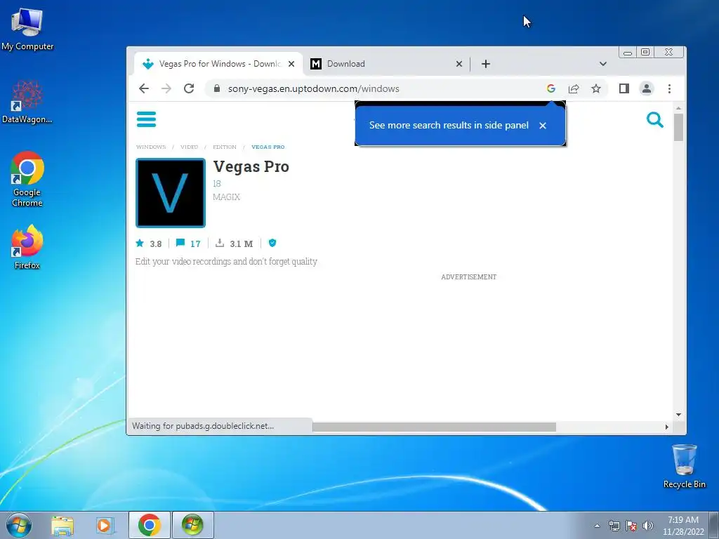Image resolution: width=719 pixels, height=539 pixels.
Task: Open the Chrome three-dot menu
Action: (669, 88)
